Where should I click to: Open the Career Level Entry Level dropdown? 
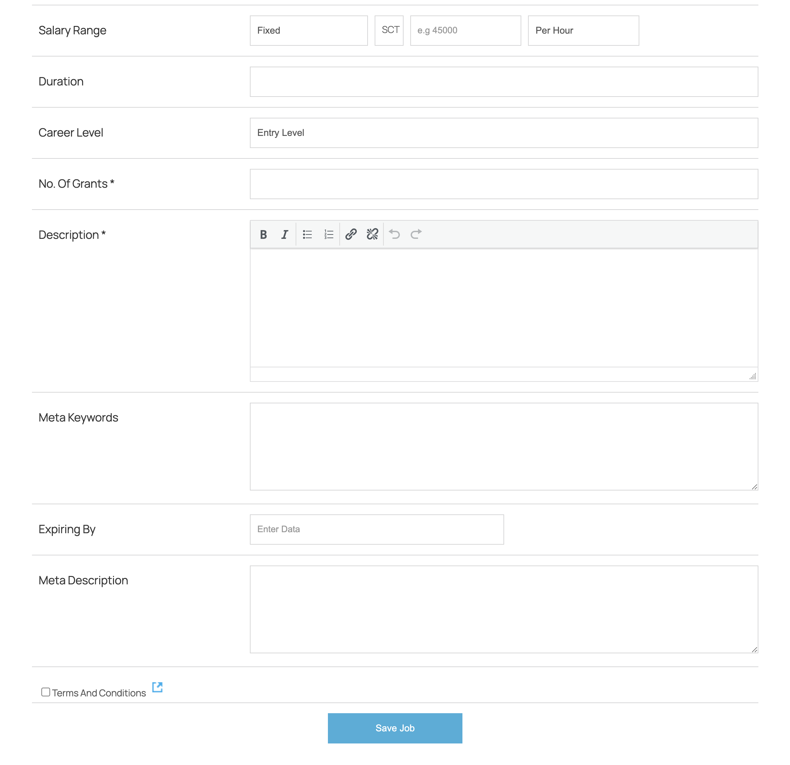coord(503,133)
